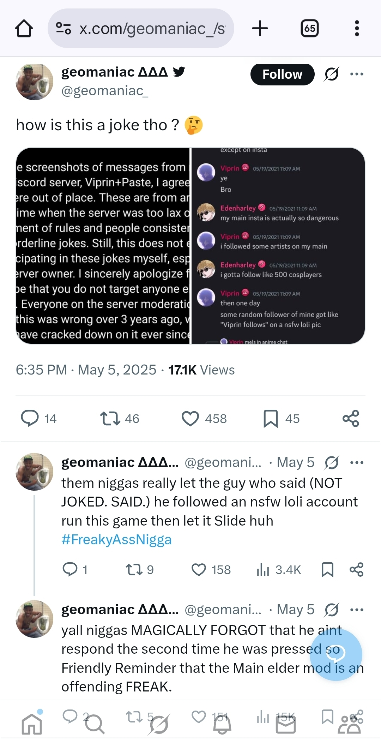Open the browser three-dot menu
The height and width of the screenshot is (749, 381).
pos(357,28)
